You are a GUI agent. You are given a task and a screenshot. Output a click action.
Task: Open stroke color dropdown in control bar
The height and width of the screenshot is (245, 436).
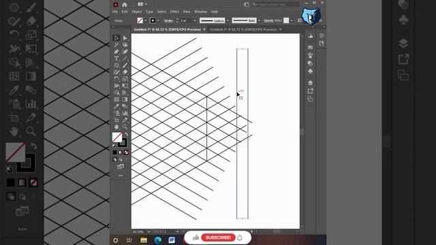[x=158, y=20]
